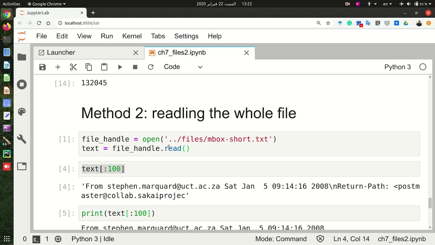Open the Chrome zoom magnifier icon
This screenshot has width=435, height=245.
pyautogui.click(x=318, y=23)
